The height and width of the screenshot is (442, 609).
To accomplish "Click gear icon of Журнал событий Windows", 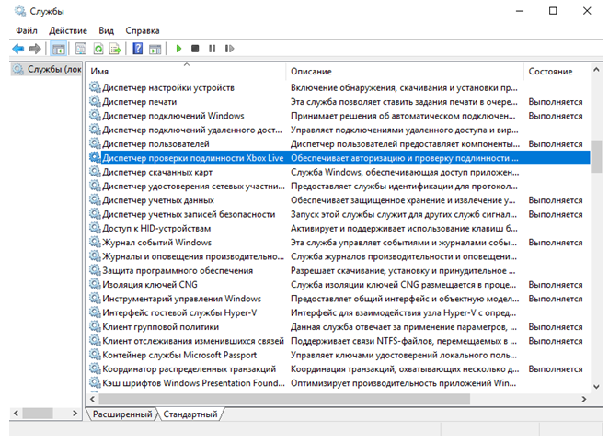I will coord(95,243).
